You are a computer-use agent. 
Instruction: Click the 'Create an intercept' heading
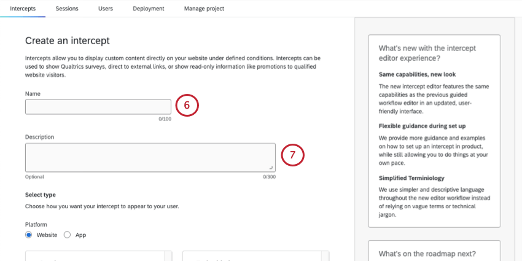(68, 41)
